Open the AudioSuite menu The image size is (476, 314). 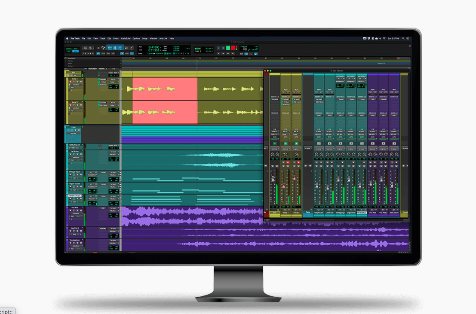(126, 39)
